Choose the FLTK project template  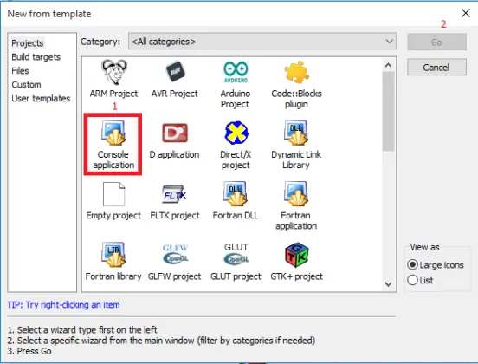point(175,201)
